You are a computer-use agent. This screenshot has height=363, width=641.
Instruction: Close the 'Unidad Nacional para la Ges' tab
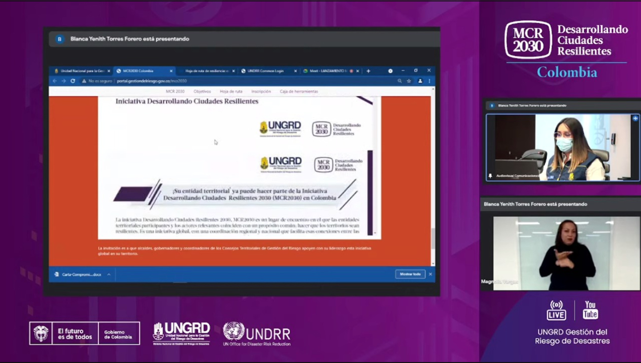[x=109, y=71]
